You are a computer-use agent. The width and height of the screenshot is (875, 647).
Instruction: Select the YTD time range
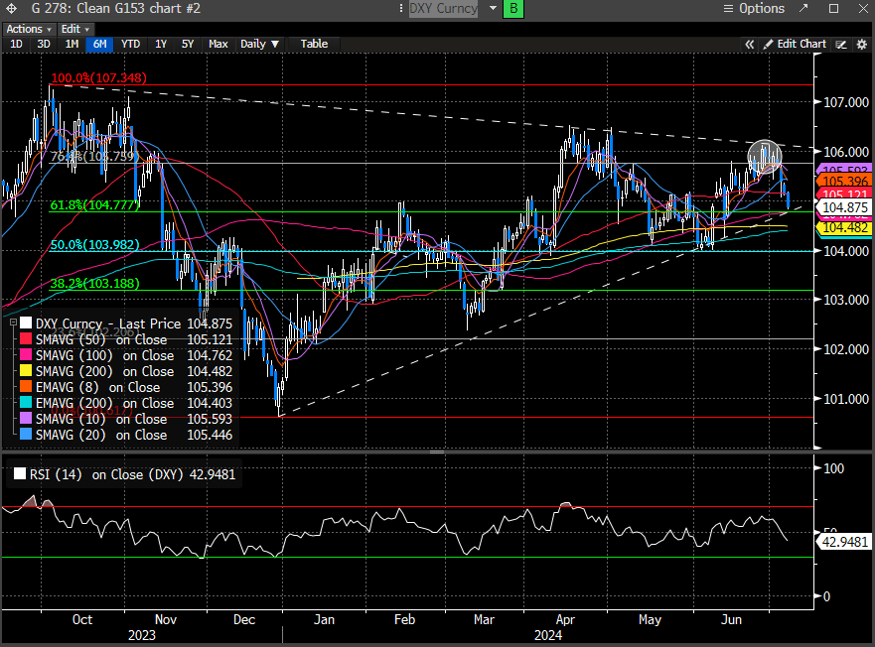(x=130, y=44)
